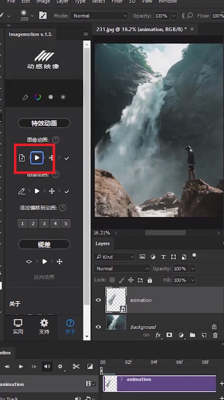Image resolution: width=224 pixels, height=400 pixels.
Task: Toggle lock all padlock icon
Action: pyautogui.click(x=150, y=280)
